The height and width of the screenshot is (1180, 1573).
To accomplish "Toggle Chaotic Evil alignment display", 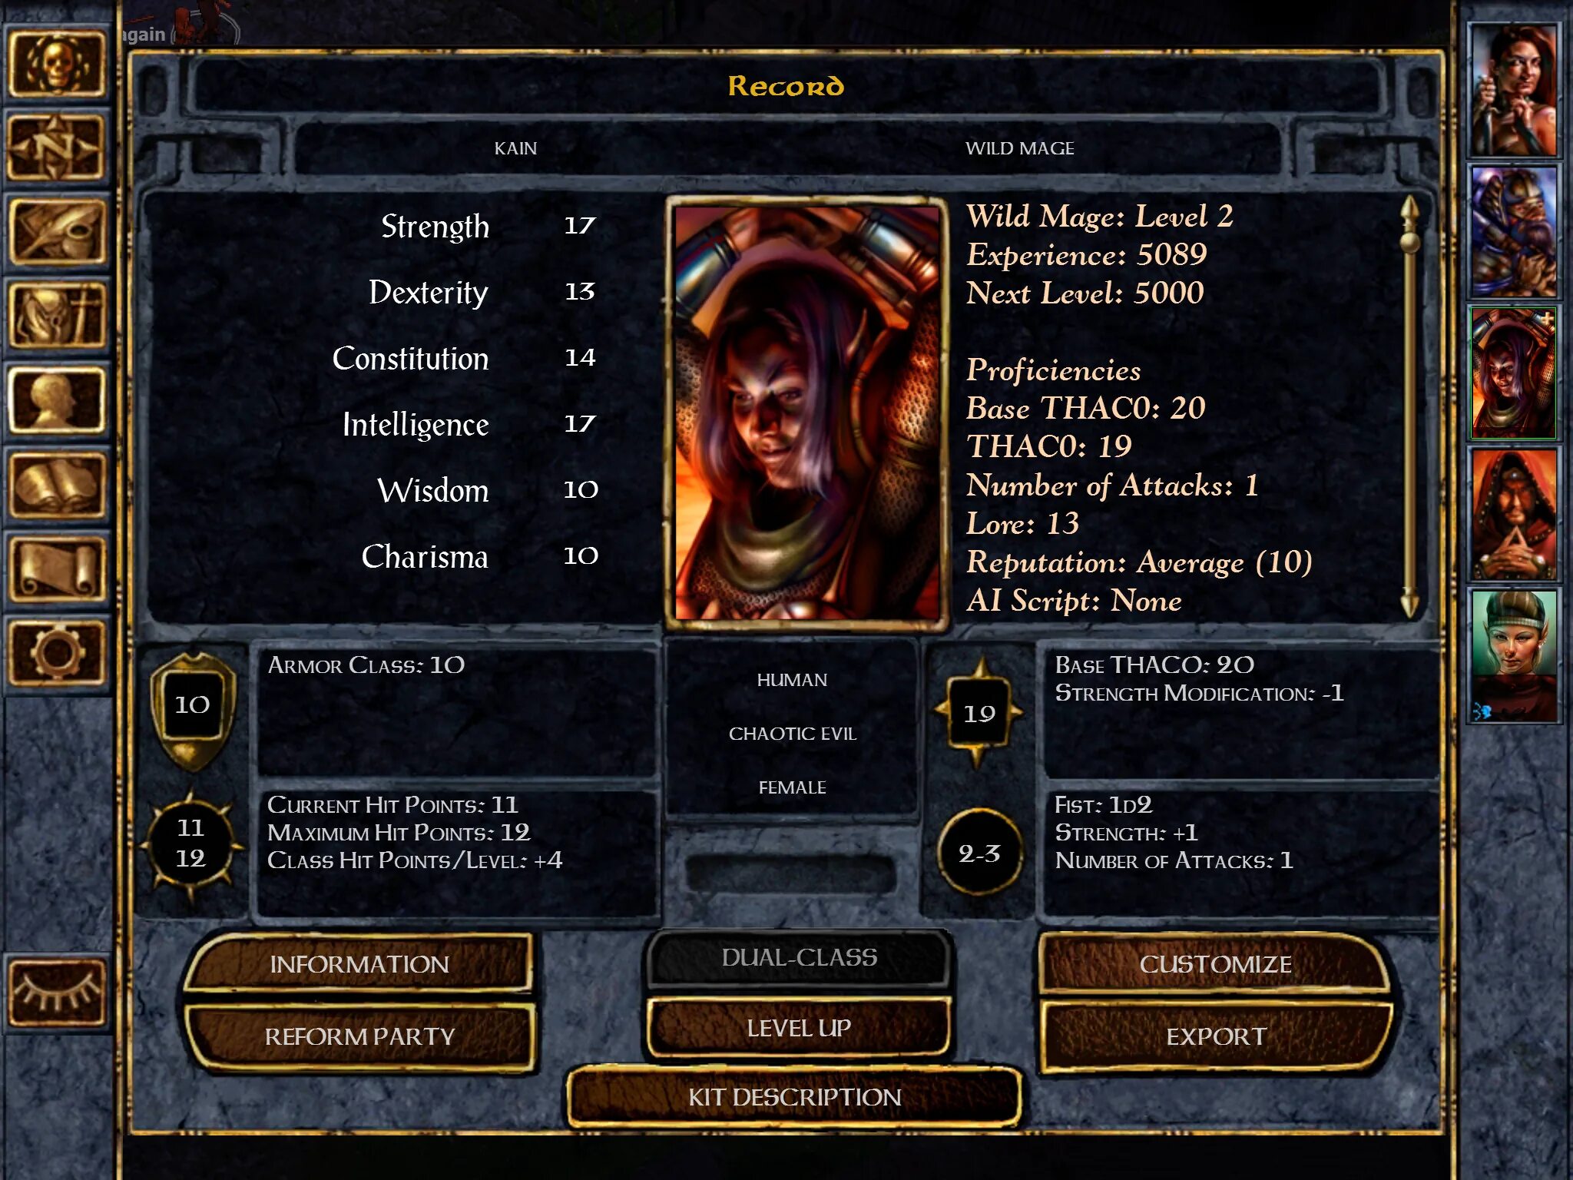I will point(791,733).
